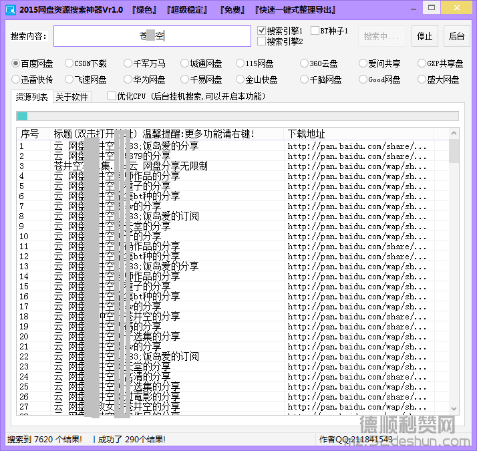Minimize the window
Viewport: 477px width, 451px height.
pyautogui.click(x=413, y=9)
